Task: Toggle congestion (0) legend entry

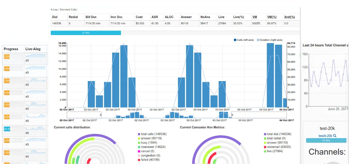Action: 149,156
